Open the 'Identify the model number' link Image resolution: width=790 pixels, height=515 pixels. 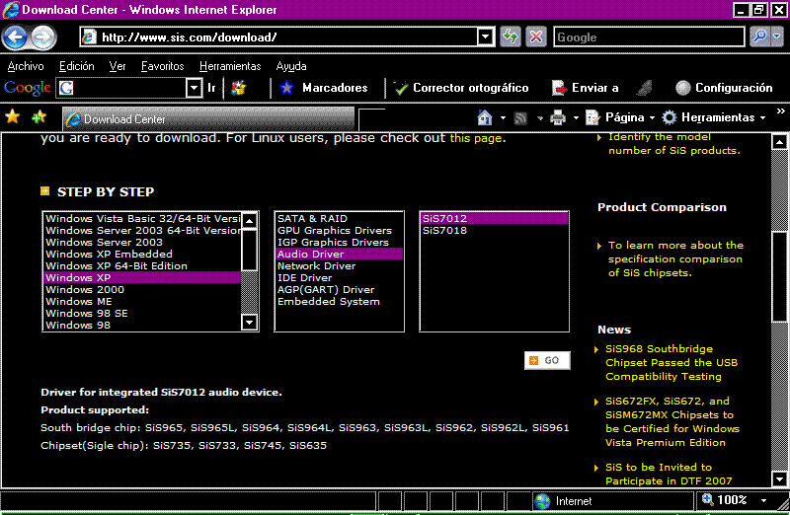(674, 143)
